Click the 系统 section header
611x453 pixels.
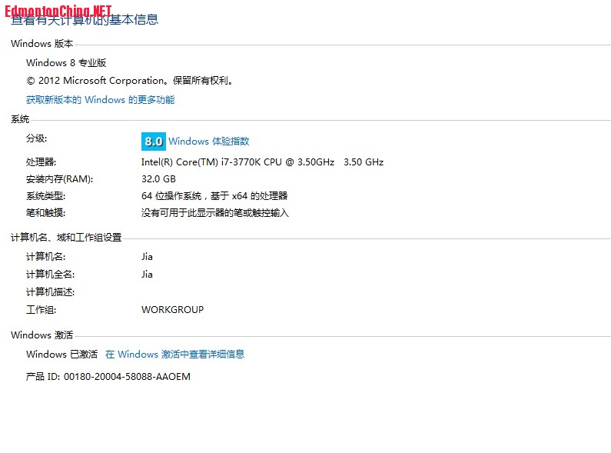(x=20, y=119)
